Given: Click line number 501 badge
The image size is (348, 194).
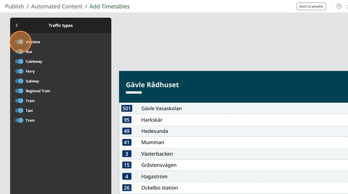Looking at the screenshot, I should click(127, 108).
